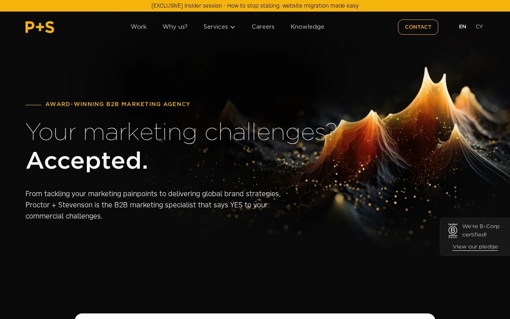Click the Certified B Corporation badge icon
The width and height of the screenshot is (510, 319).
click(x=453, y=230)
